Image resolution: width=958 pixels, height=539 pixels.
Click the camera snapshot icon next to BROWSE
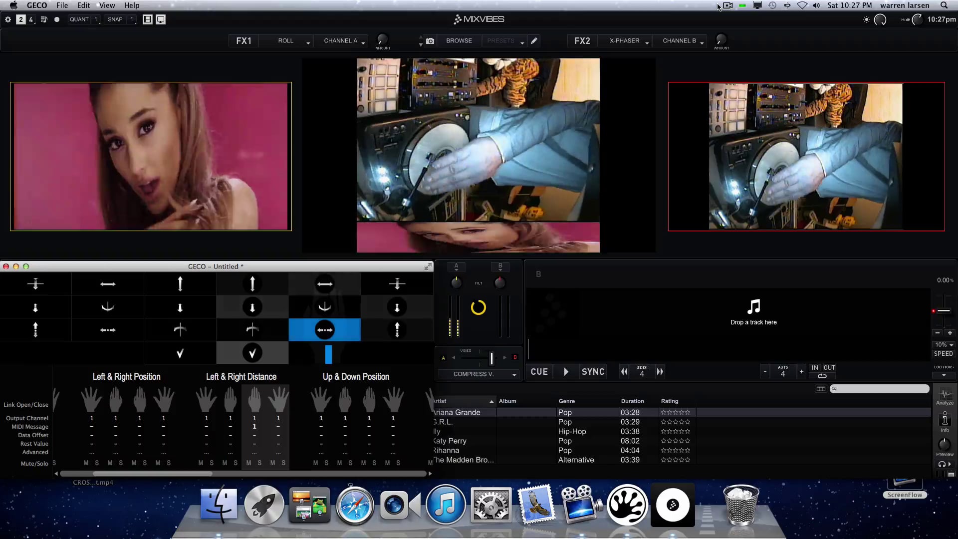click(x=430, y=41)
